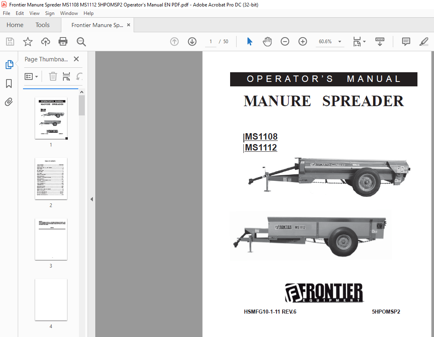
Task: Toggle the marquee zoom magnifier tool
Action: point(81,41)
